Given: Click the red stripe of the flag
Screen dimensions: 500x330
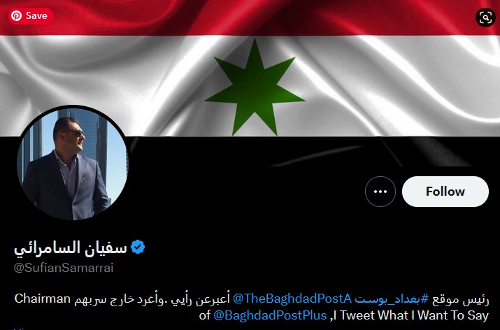Looking at the screenshot, I should point(250,17).
